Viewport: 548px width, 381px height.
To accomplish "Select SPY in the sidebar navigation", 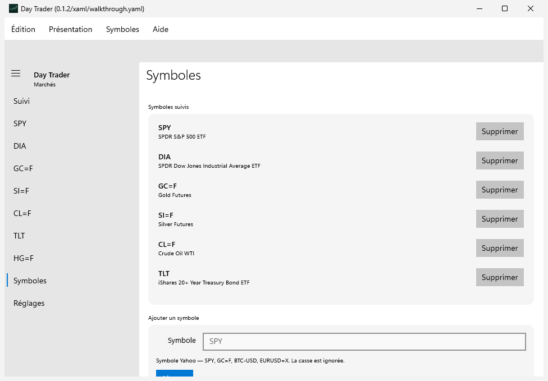I will pyautogui.click(x=72, y=123).
